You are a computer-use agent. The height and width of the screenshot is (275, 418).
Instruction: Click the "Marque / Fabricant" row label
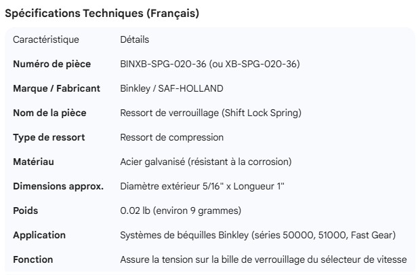pyautogui.click(x=57, y=89)
